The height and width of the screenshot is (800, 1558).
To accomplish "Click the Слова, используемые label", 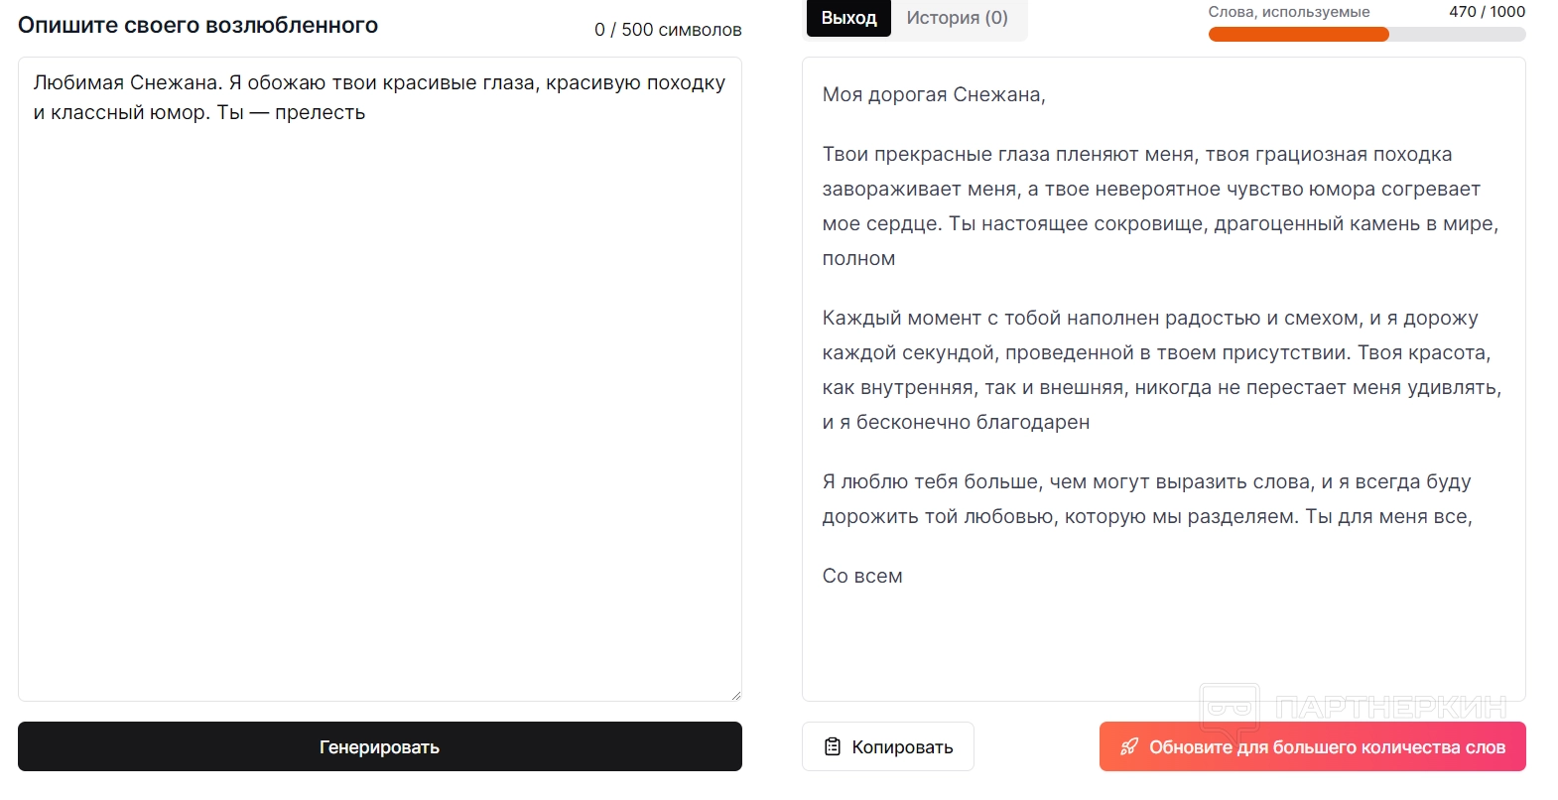I will (1288, 12).
